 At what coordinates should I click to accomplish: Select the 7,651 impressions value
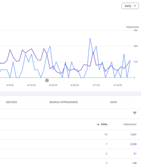[133, 135]
